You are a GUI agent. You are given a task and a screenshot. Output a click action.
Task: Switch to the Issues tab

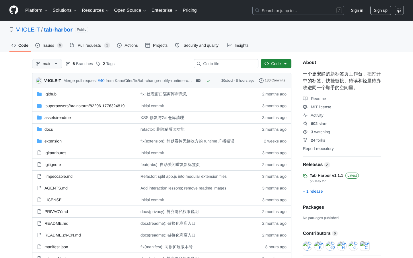49,45
